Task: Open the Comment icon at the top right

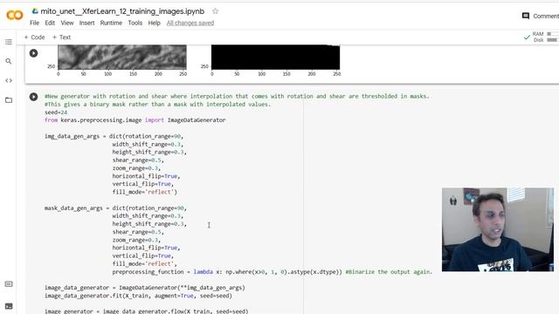Action: (526, 16)
